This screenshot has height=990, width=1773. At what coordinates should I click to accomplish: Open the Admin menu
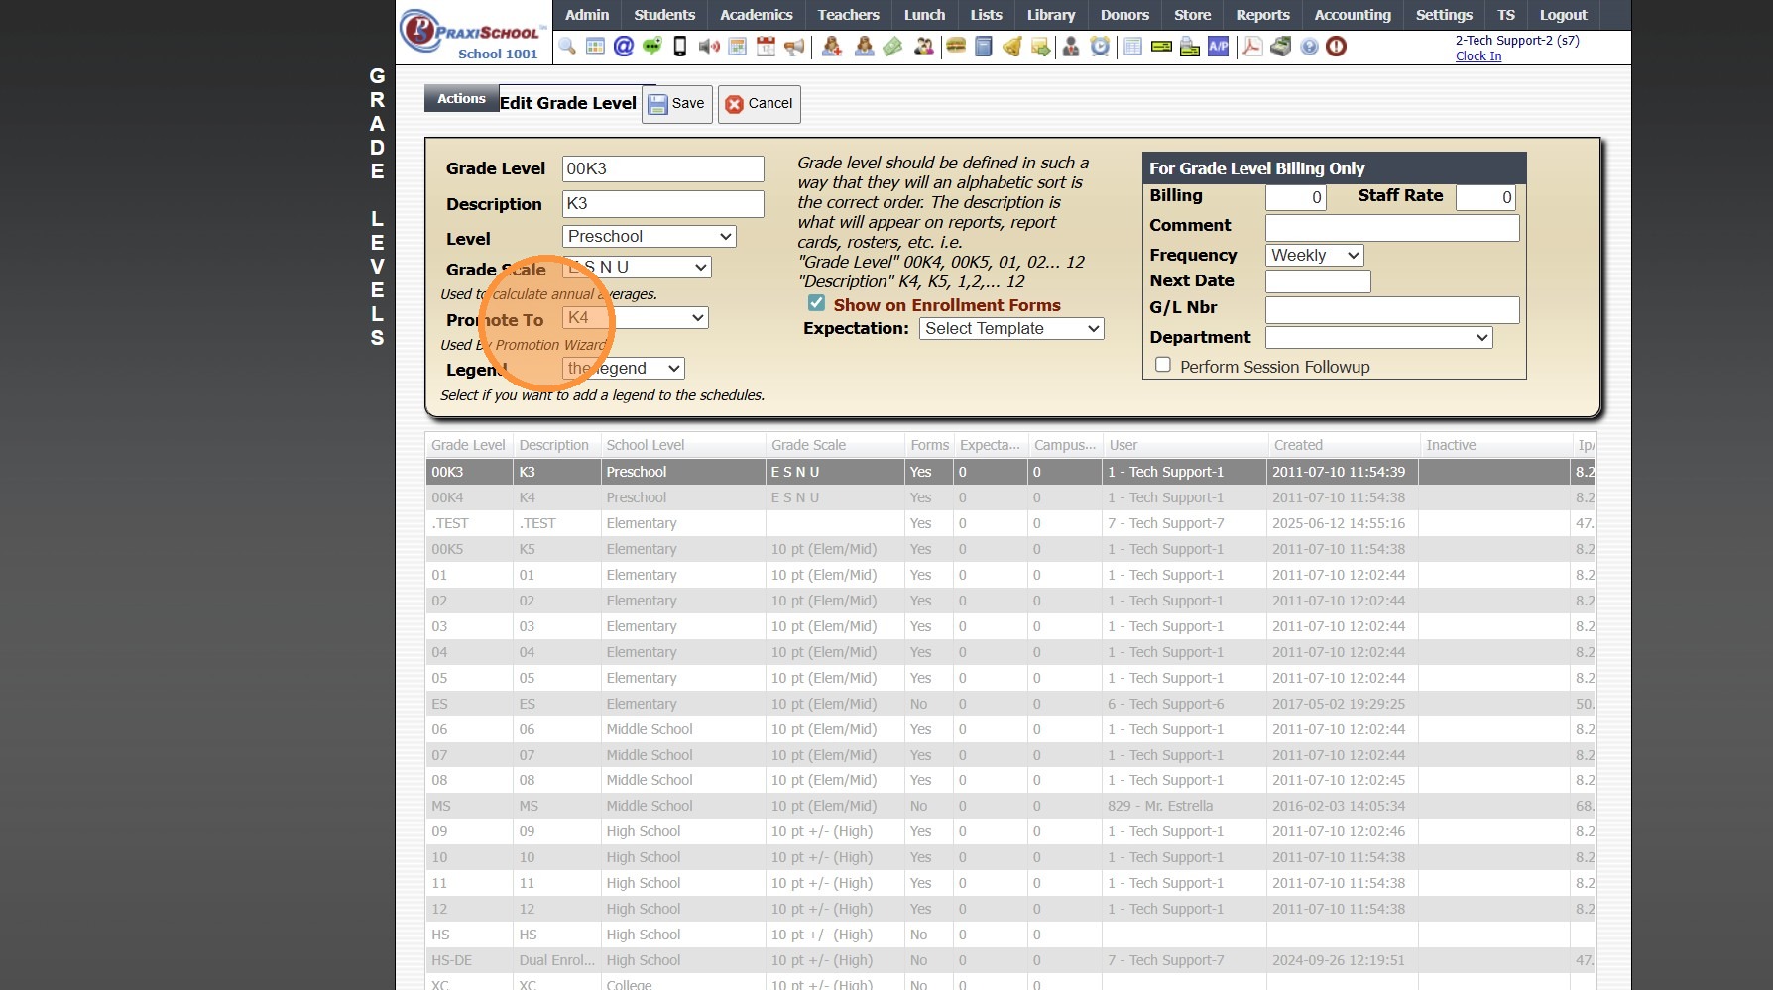click(587, 15)
